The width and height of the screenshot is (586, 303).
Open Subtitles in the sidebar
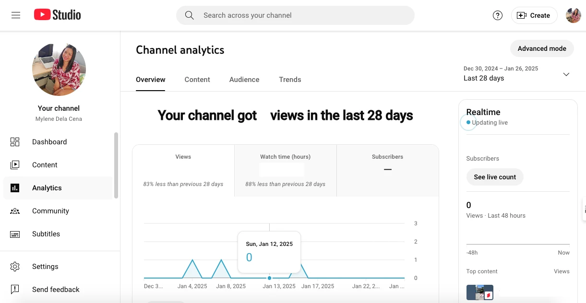click(x=58, y=234)
